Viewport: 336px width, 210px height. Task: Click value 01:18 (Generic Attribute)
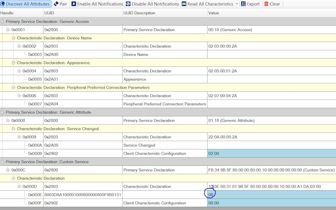(231, 120)
